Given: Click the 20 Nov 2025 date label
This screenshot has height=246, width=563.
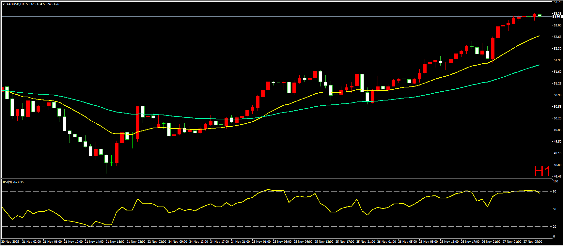Looking at the screenshot, I should [10, 242].
